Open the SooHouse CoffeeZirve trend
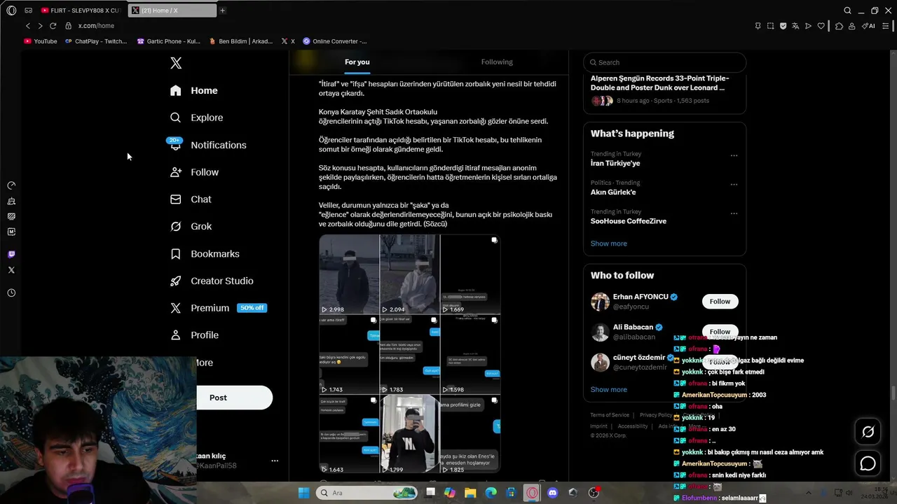The image size is (897, 504). (629, 221)
